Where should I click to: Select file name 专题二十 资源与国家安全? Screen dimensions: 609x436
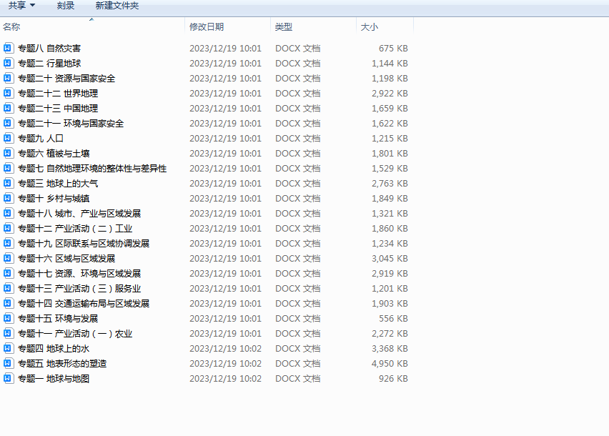pos(66,78)
